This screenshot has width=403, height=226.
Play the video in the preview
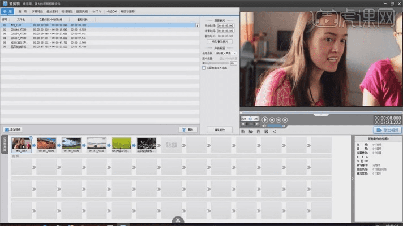[264, 120]
